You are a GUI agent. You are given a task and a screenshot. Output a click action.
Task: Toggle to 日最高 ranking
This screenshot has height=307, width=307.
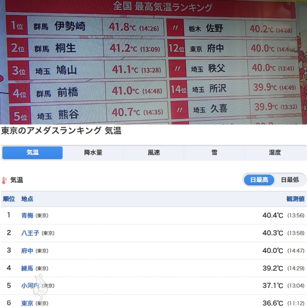259,180
